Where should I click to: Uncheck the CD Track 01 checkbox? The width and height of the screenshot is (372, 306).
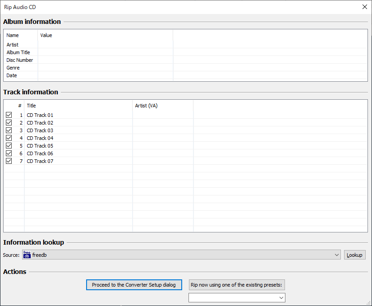coord(9,115)
